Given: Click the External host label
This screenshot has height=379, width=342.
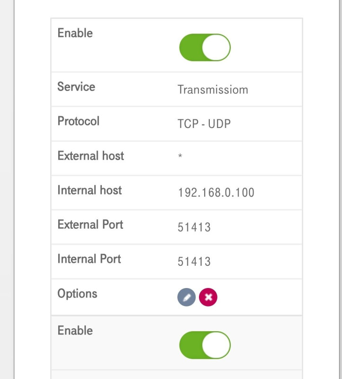Looking at the screenshot, I should (x=91, y=156).
